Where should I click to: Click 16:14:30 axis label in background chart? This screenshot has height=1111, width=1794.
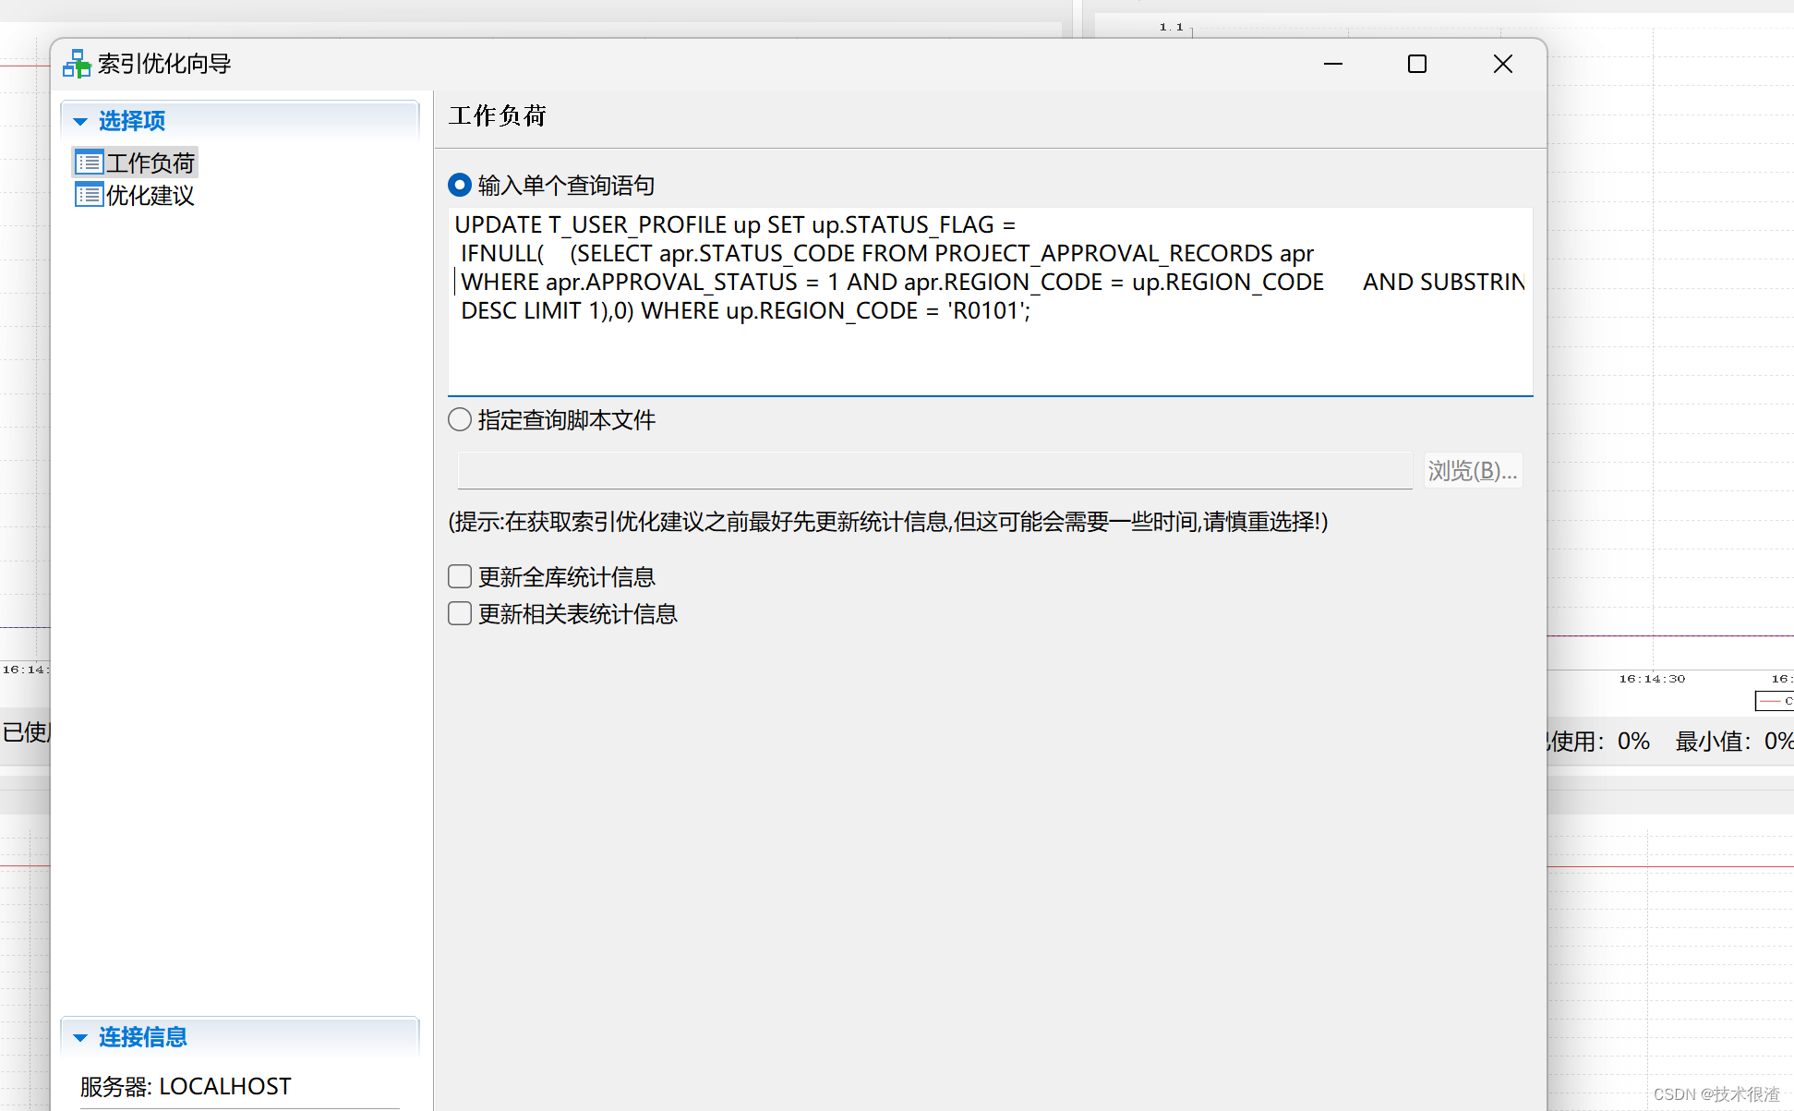tap(1652, 679)
